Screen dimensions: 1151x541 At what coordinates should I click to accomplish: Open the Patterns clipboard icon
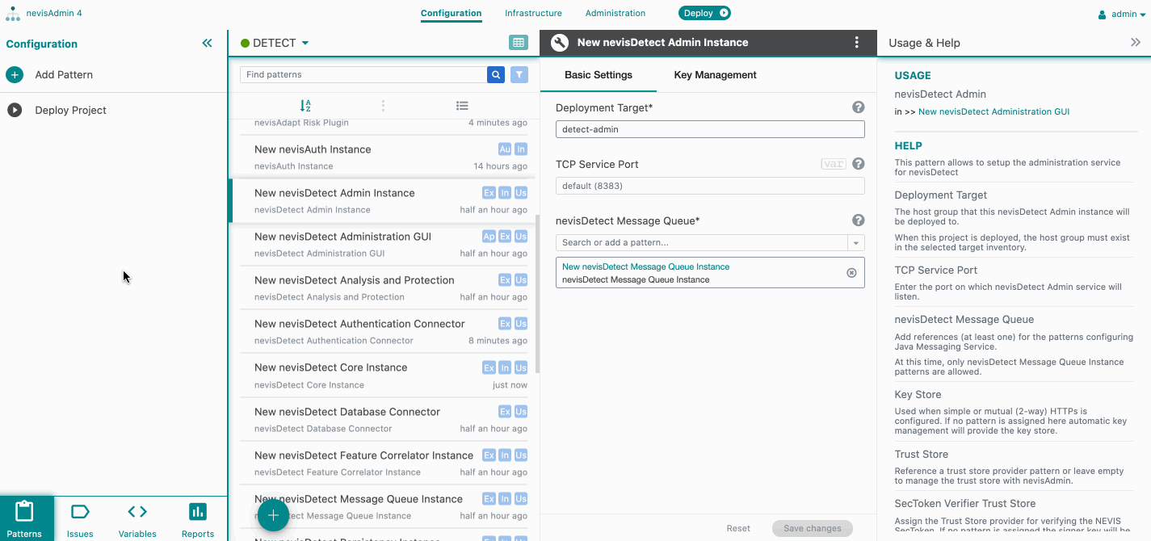[24, 512]
